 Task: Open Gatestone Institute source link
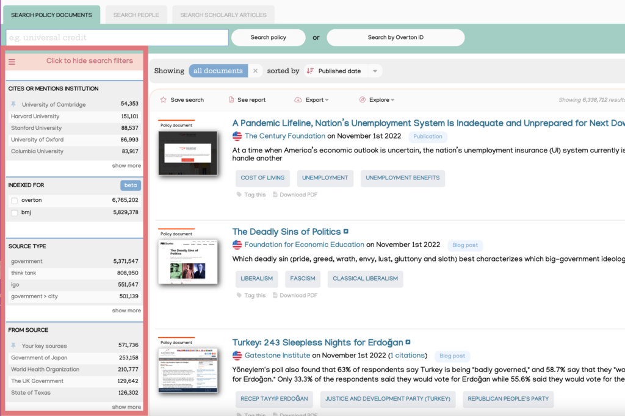tap(278, 356)
